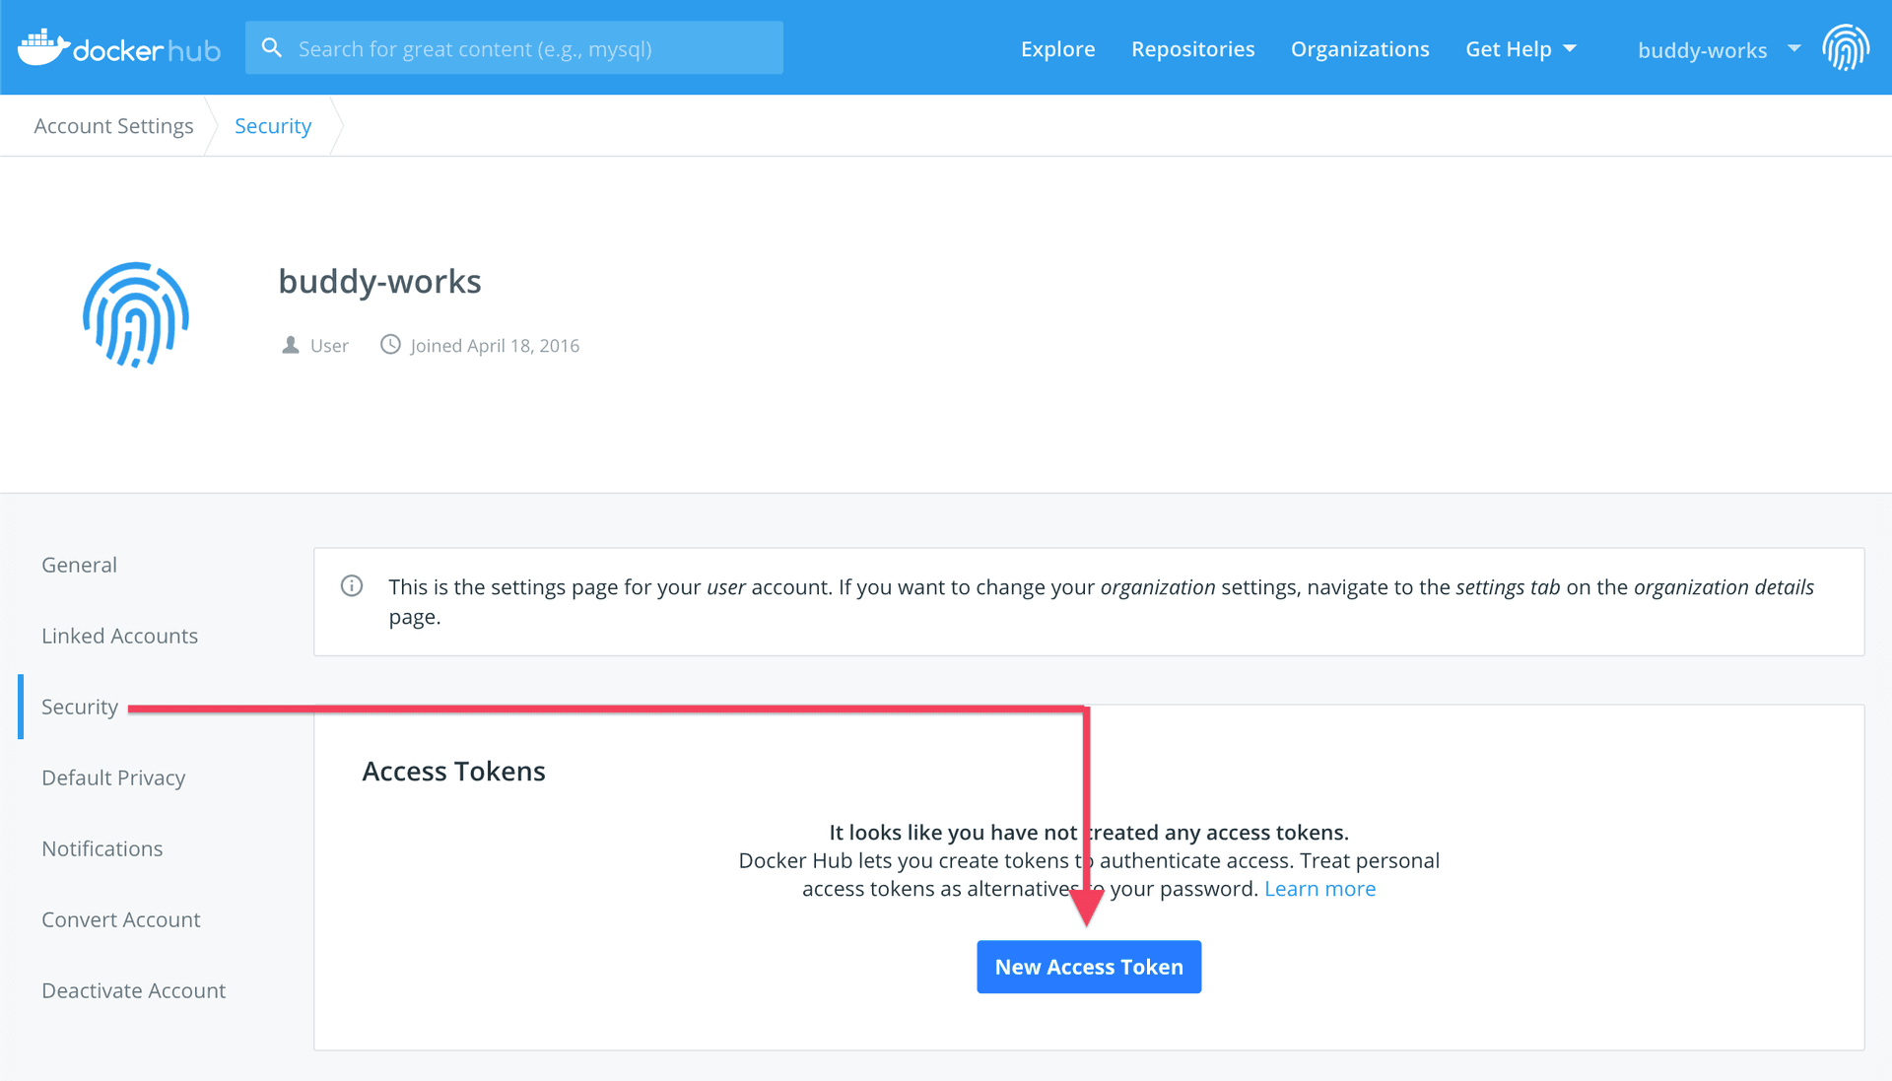The height and width of the screenshot is (1081, 1892).
Task: Navigate to the Organizations menu
Action: [x=1360, y=48]
